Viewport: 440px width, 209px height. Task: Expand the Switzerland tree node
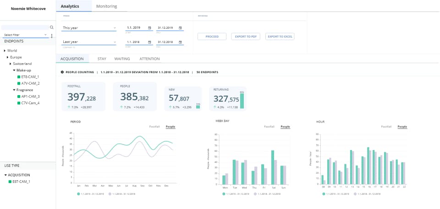pyautogui.click(x=11, y=64)
